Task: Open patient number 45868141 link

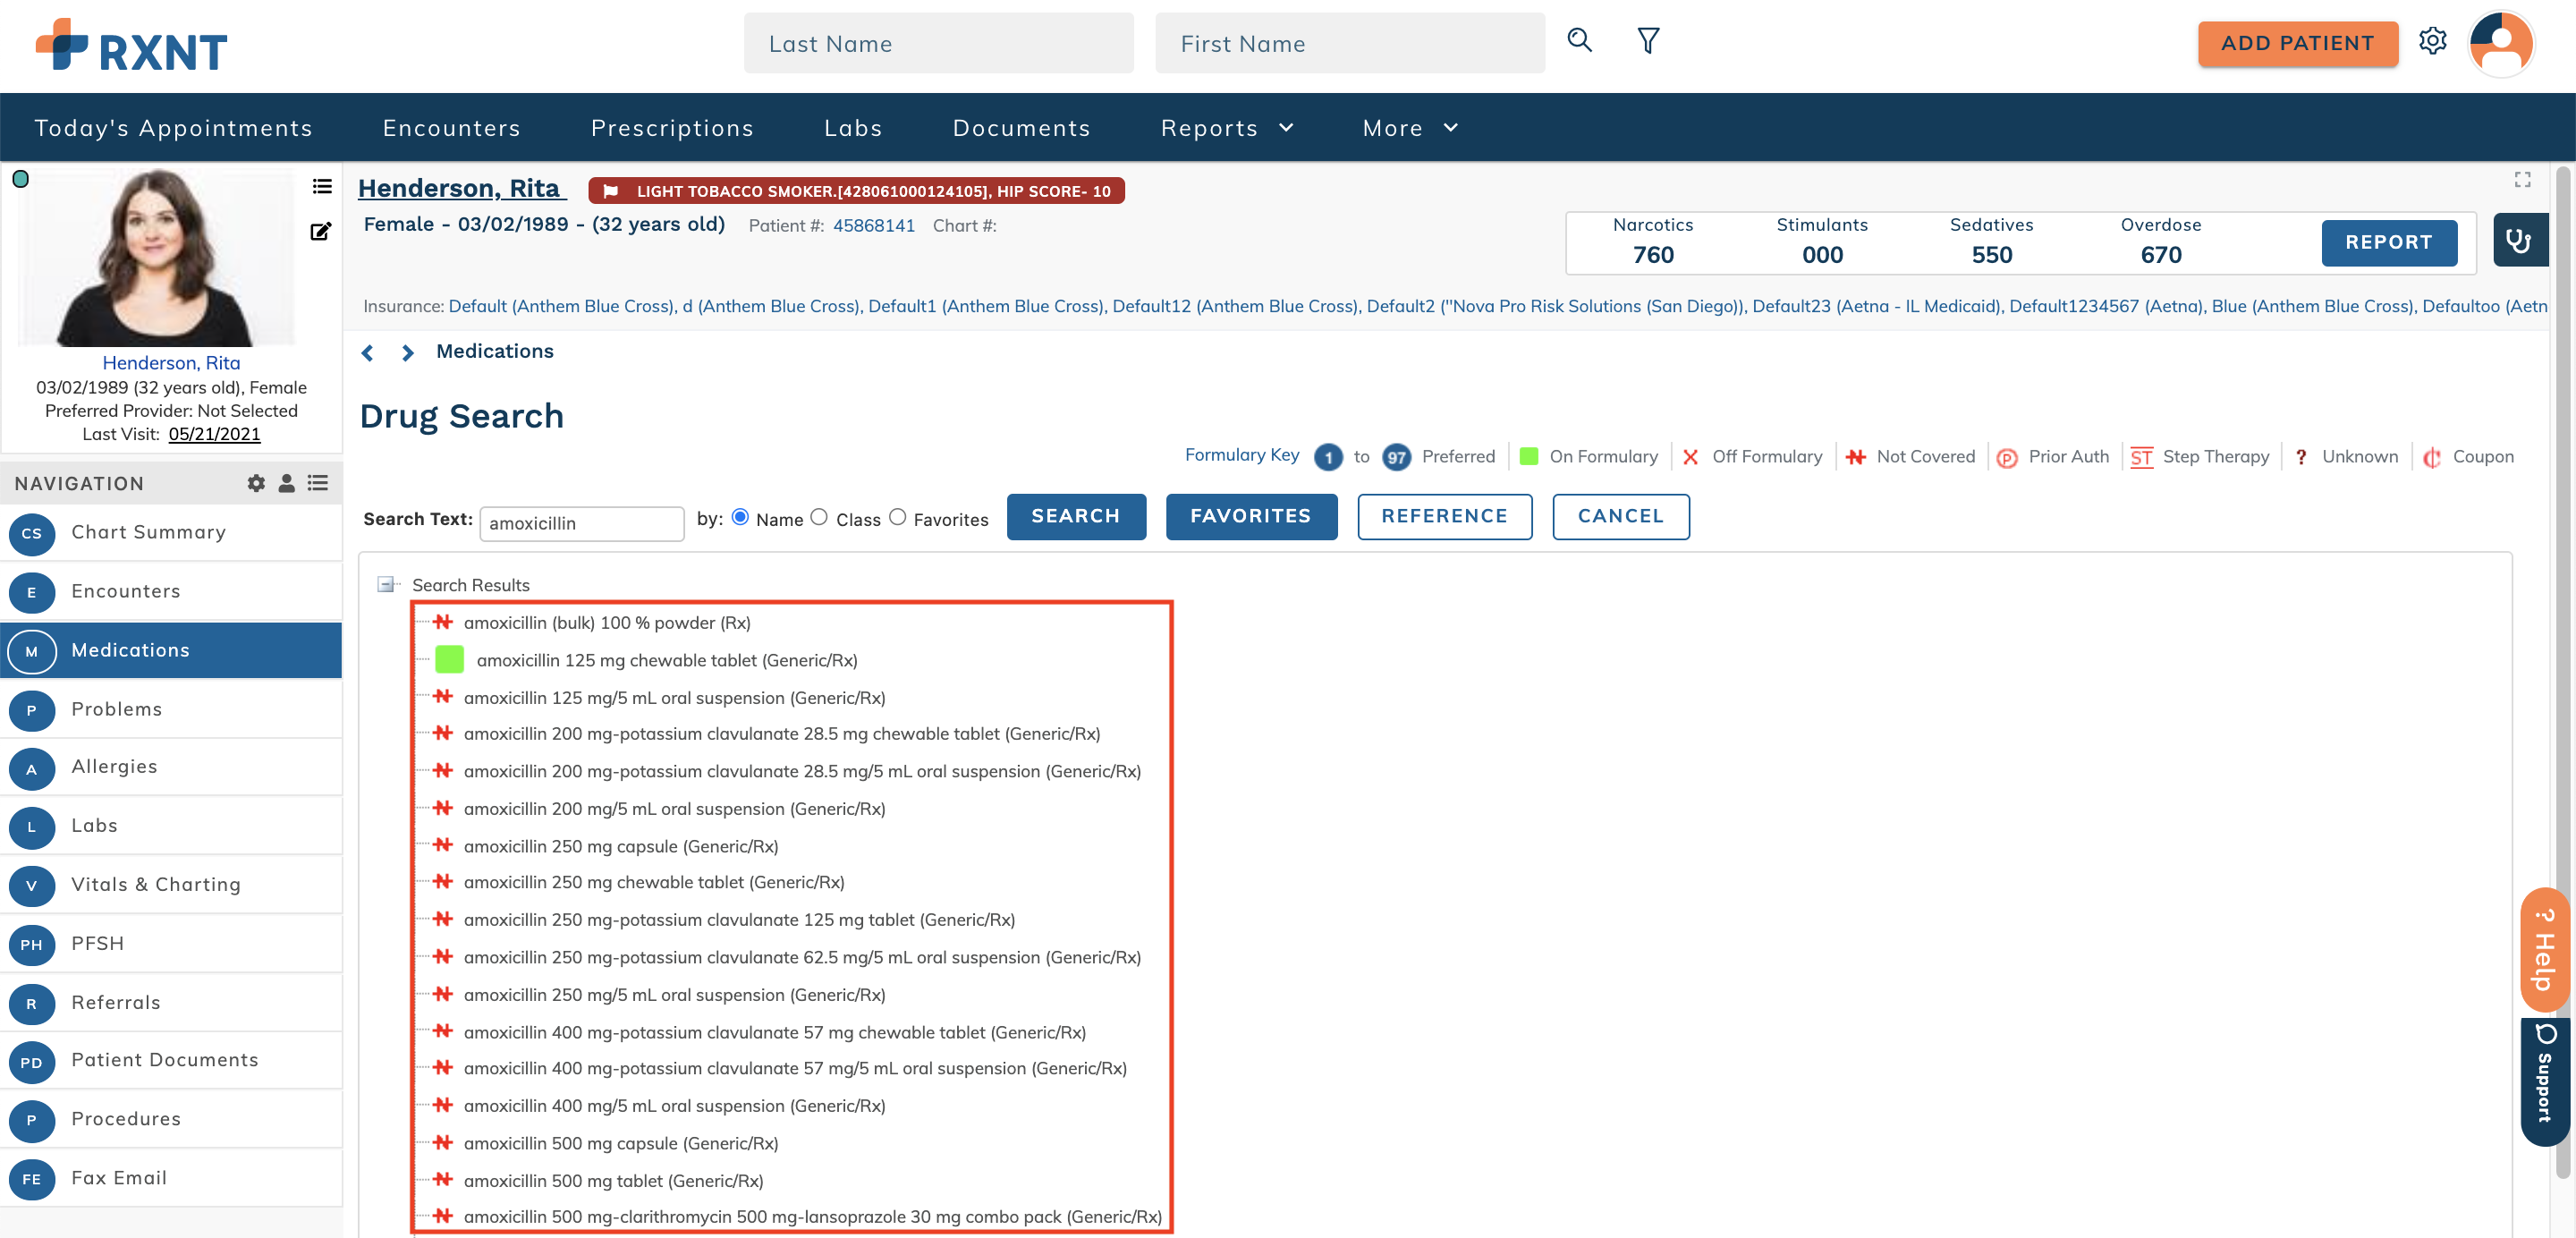Action: tap(873, 226)
